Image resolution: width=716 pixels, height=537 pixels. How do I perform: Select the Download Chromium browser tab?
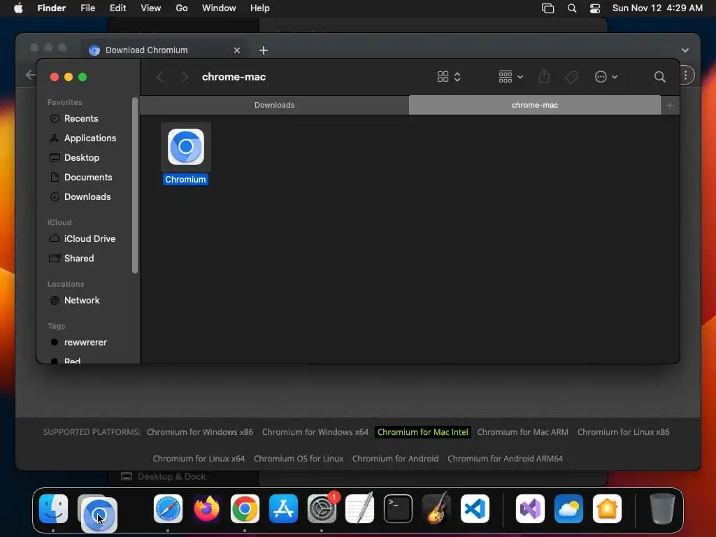tap(164, 50)
